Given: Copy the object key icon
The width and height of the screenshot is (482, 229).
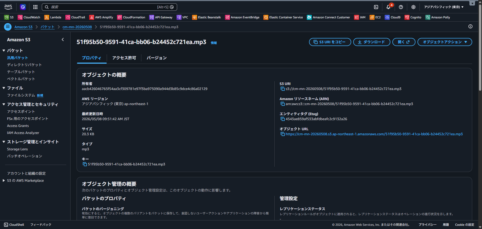Looking at the screenshot, I should point(85,164).
